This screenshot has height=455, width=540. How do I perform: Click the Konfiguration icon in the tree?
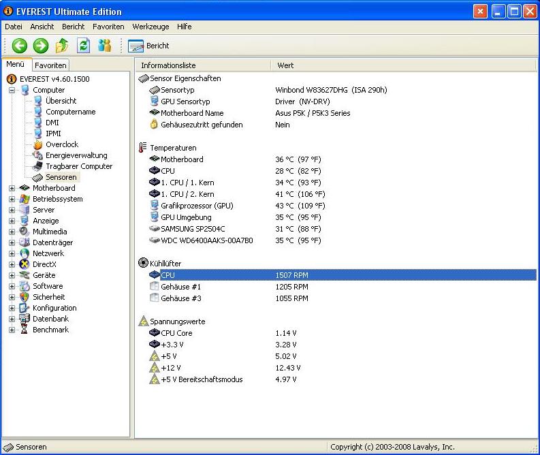click(x=25, y=308)
